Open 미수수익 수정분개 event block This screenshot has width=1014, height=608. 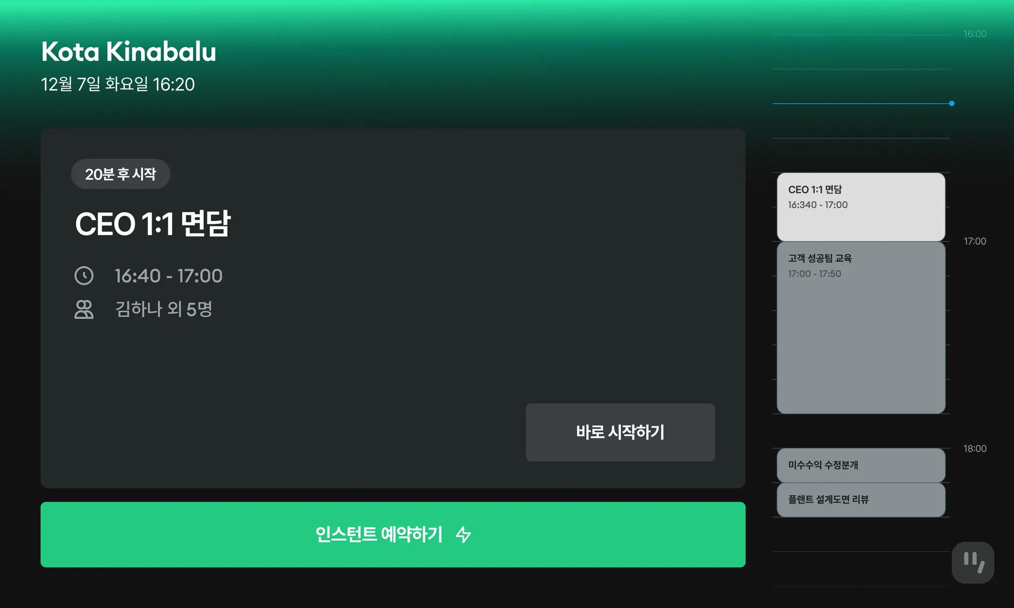861,465
